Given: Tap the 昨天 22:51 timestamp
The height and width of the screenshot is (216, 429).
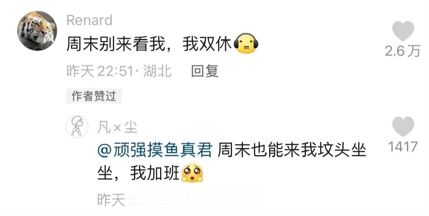Looking at the screenshot, I should tap(100, 71).
